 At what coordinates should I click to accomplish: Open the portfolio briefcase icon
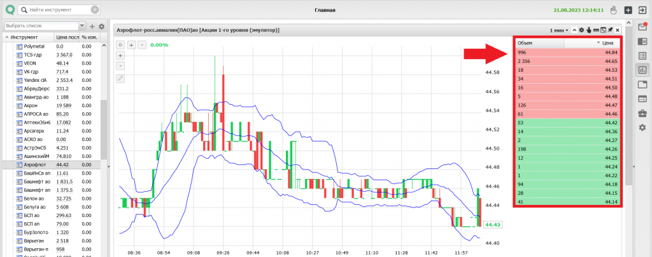tap(642, 113)
